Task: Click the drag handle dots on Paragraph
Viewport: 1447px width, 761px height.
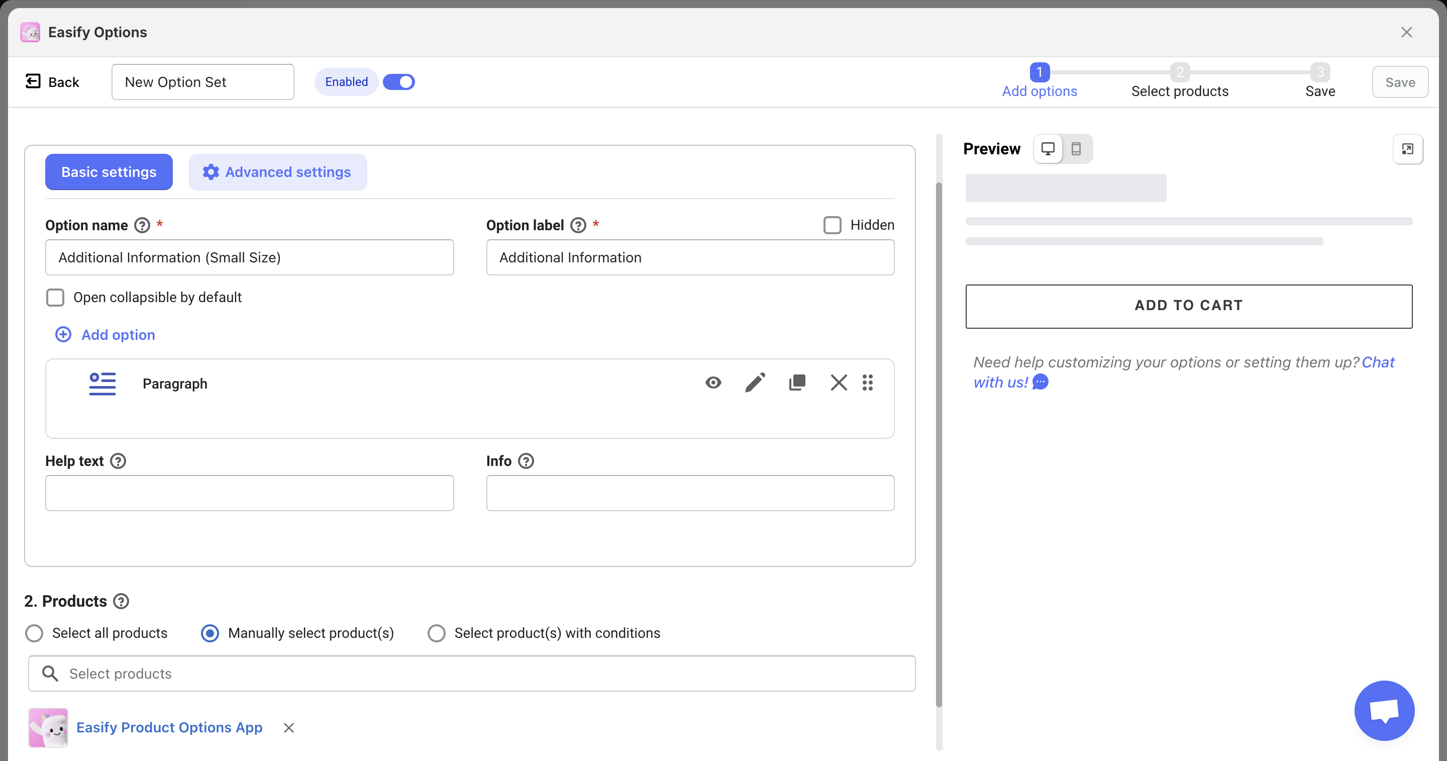Action: [x=867, y=383]
